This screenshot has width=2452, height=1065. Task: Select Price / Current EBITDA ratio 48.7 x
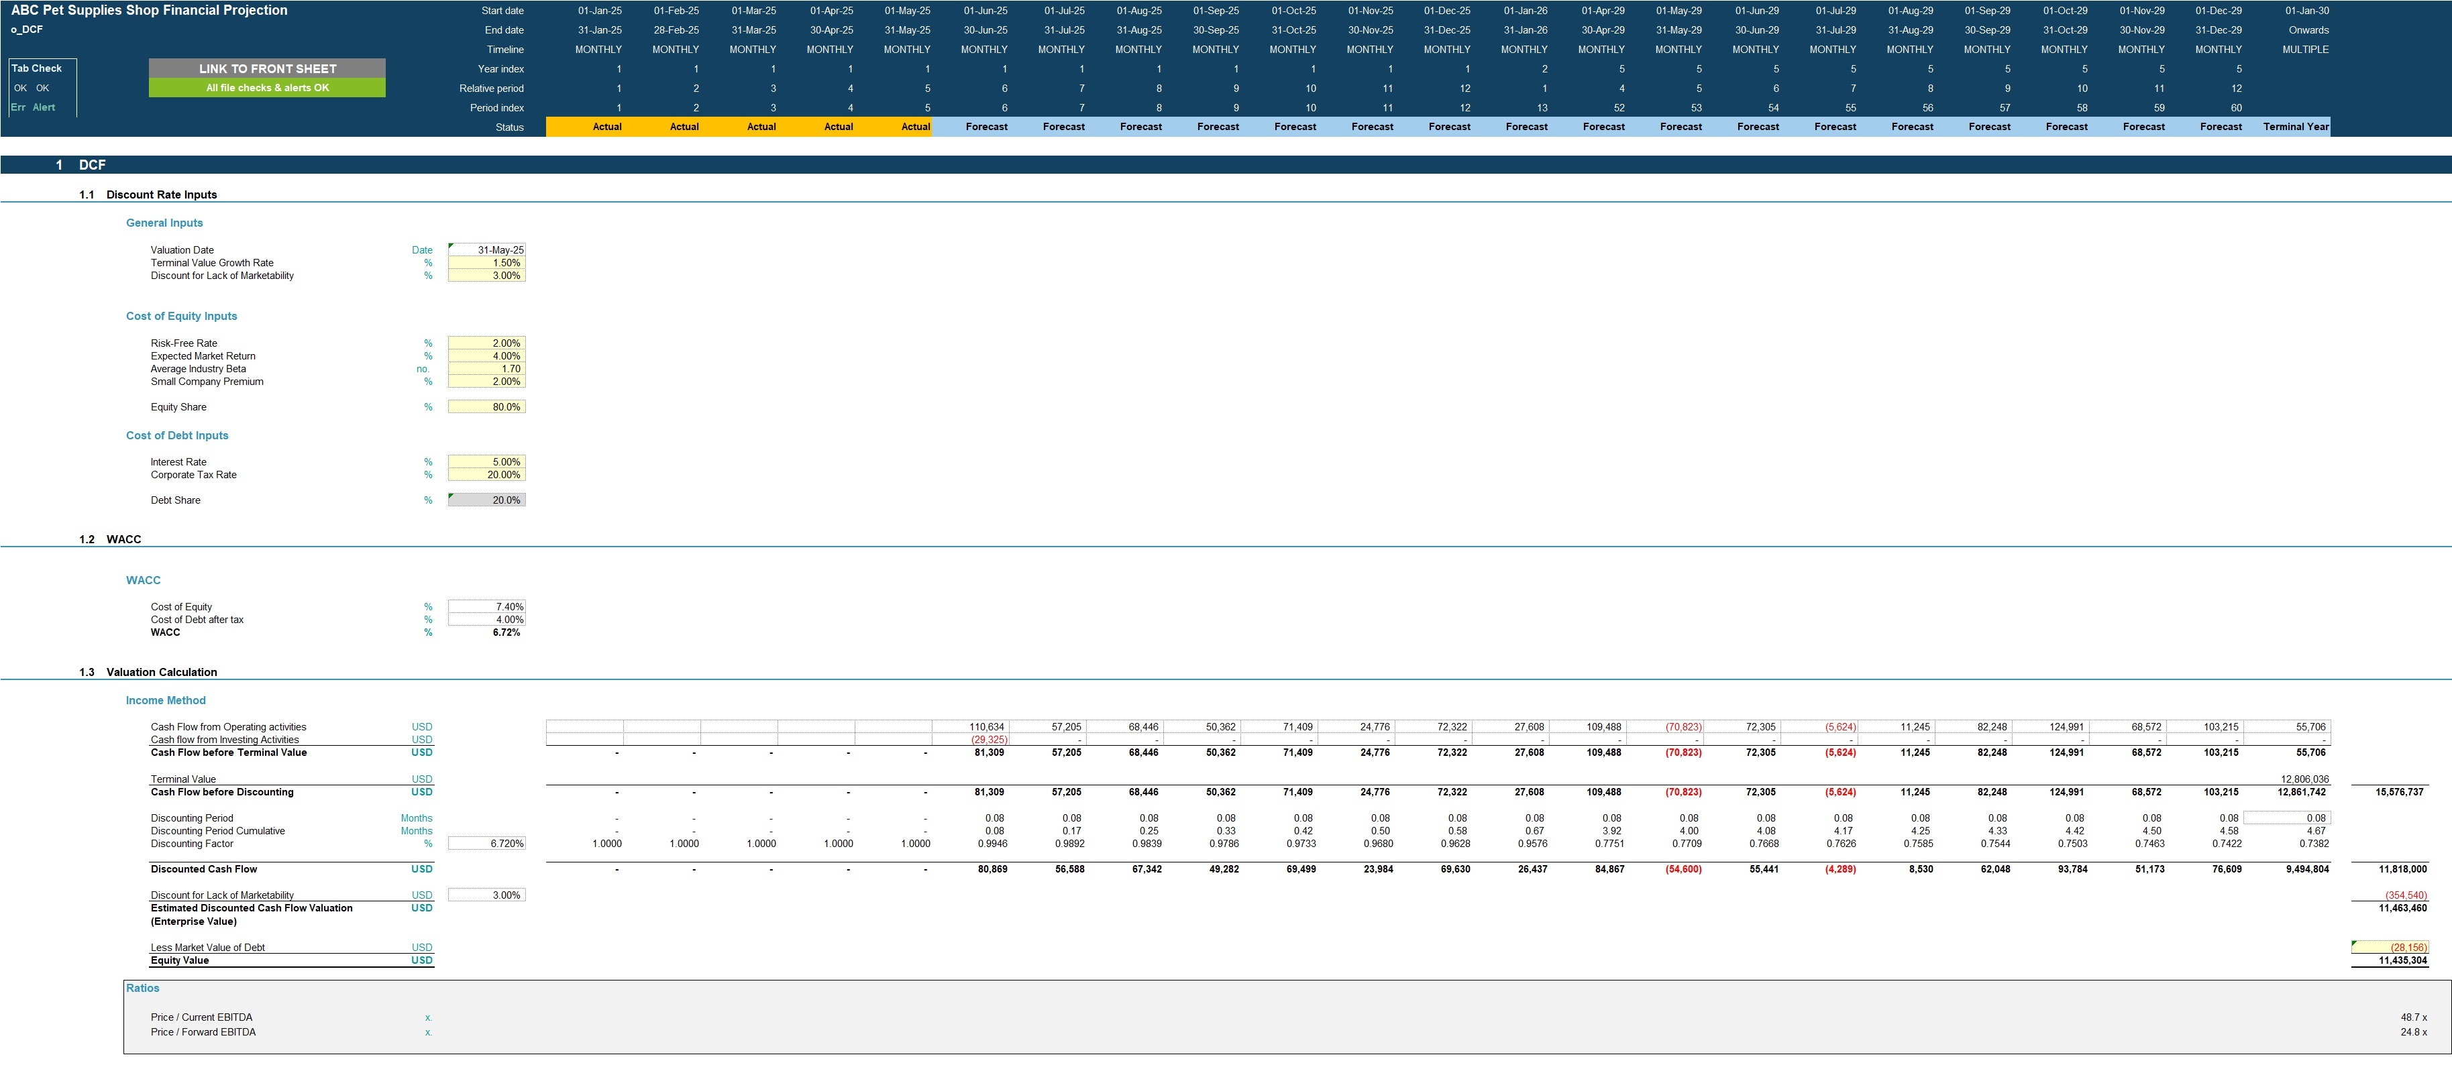pyautogui.click(x=2413, y=1018)
